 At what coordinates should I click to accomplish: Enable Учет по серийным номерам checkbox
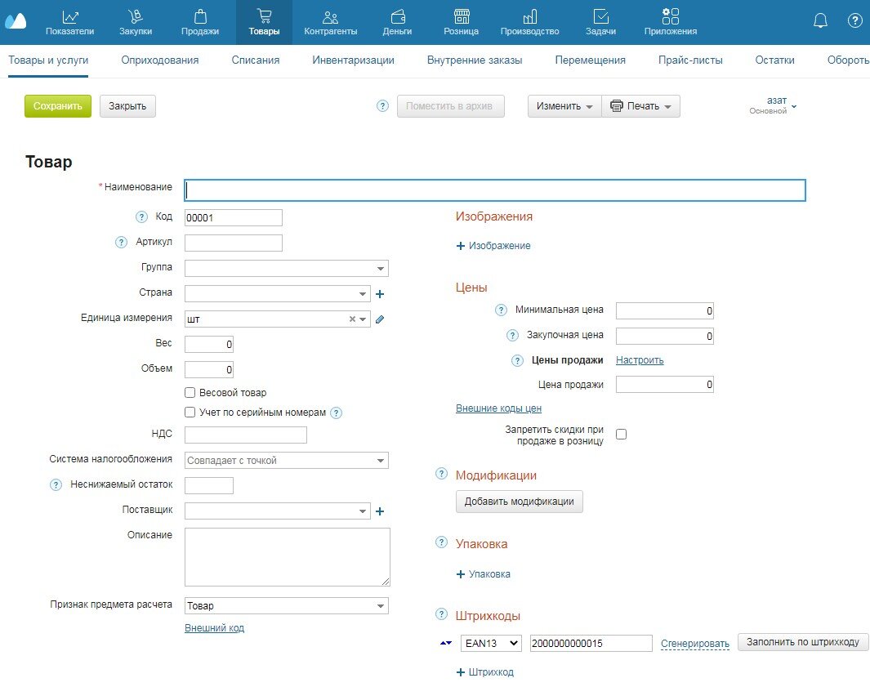190,413
